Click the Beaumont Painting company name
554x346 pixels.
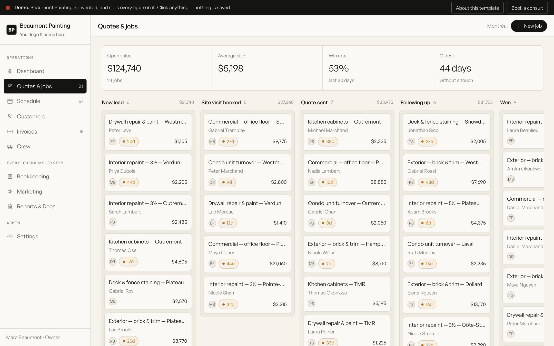(45, 26)
